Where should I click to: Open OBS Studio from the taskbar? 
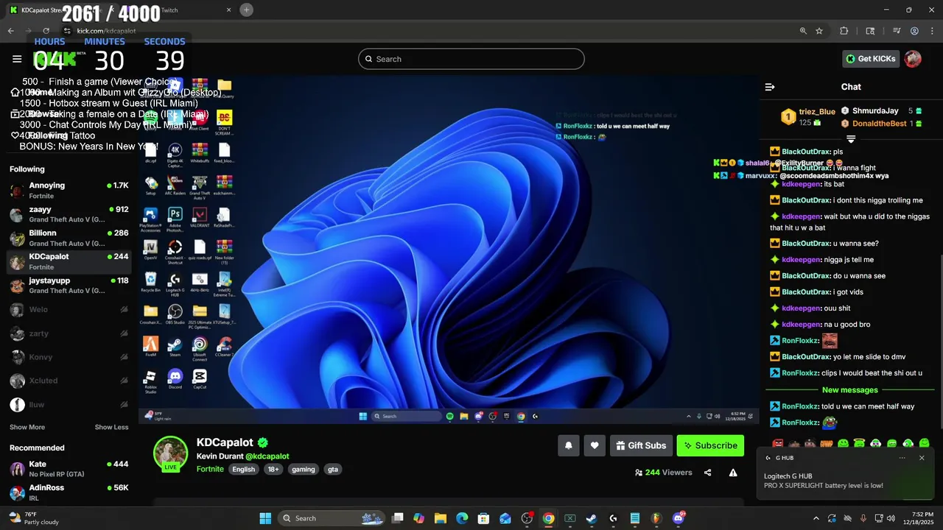point(527,518)
